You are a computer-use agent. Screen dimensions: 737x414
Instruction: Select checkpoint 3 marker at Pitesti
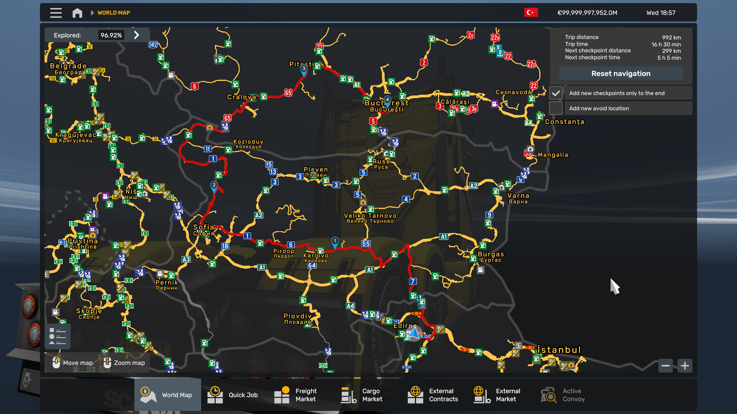pyautogui.click(x=304, y=70)
